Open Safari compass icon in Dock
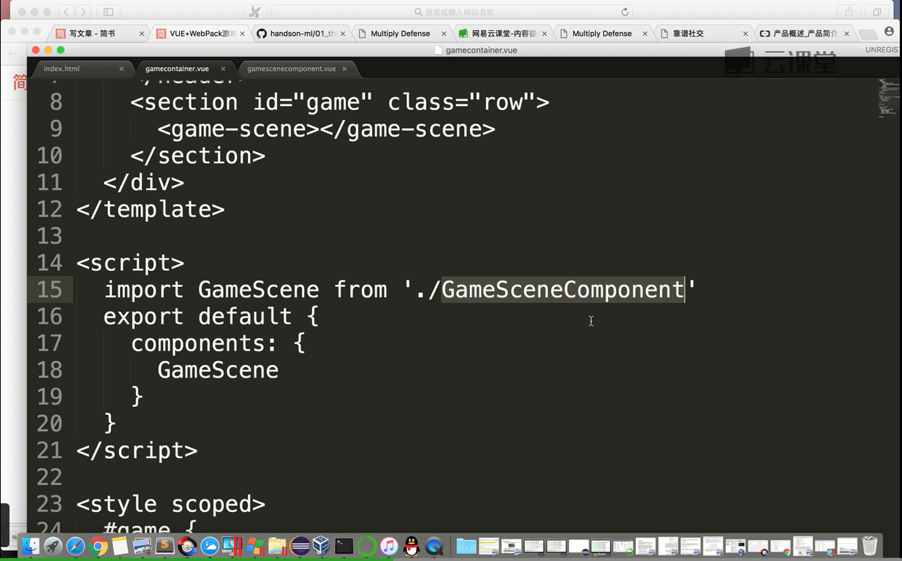 pos(75,546)
